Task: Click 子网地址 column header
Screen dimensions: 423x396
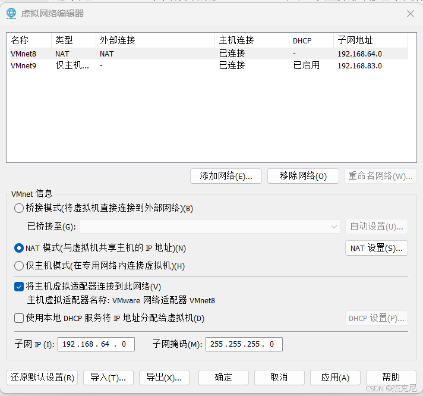Action: coord(371,40)
